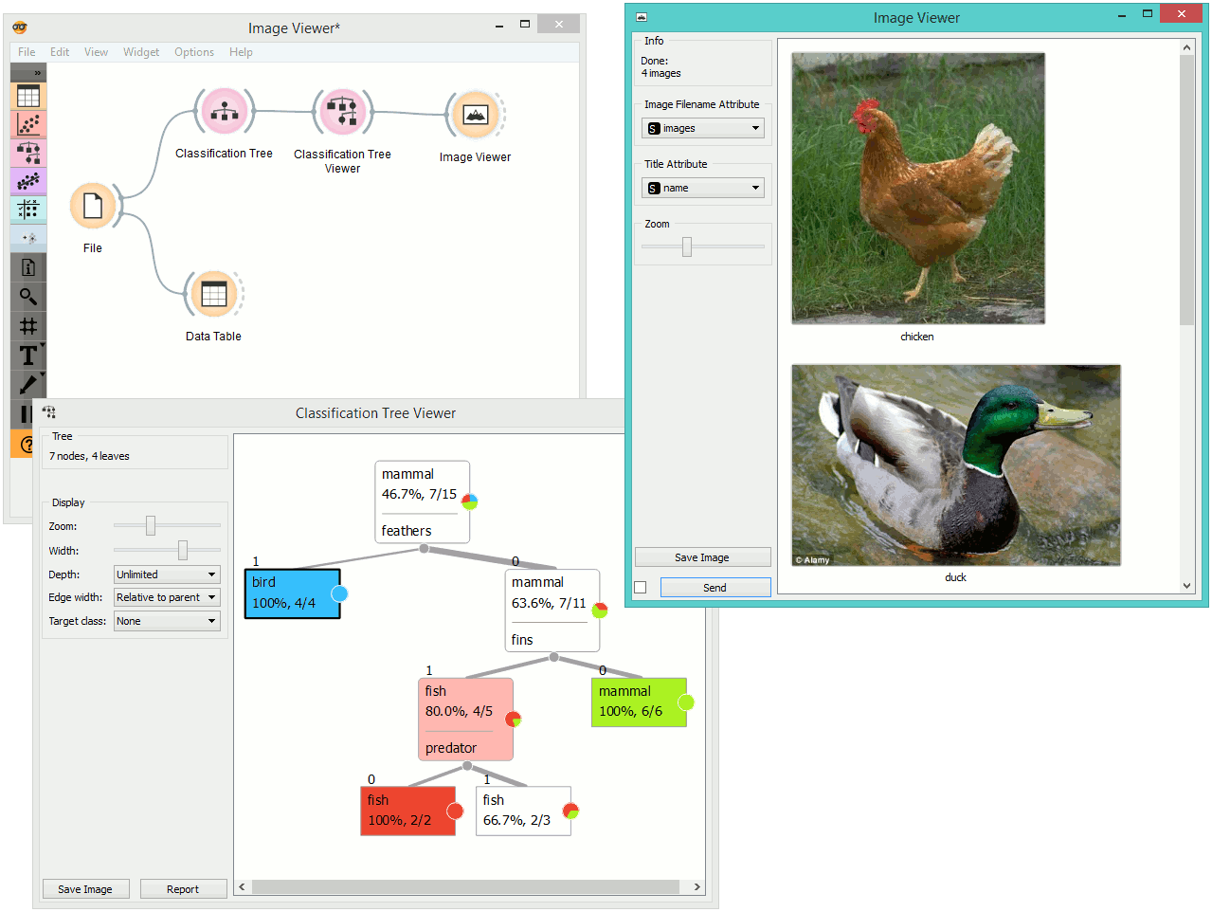Select the Data Table widget icon in the toolbox

(27, 95)
